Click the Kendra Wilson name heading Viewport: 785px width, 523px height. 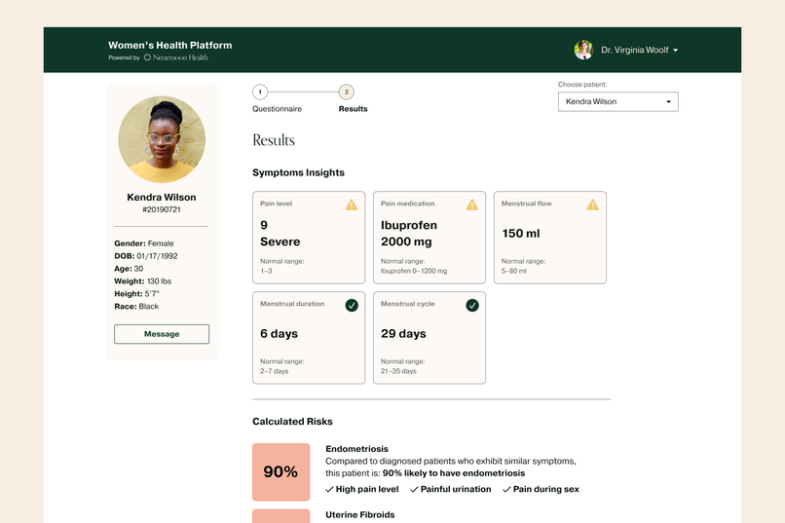click(162, 197)
